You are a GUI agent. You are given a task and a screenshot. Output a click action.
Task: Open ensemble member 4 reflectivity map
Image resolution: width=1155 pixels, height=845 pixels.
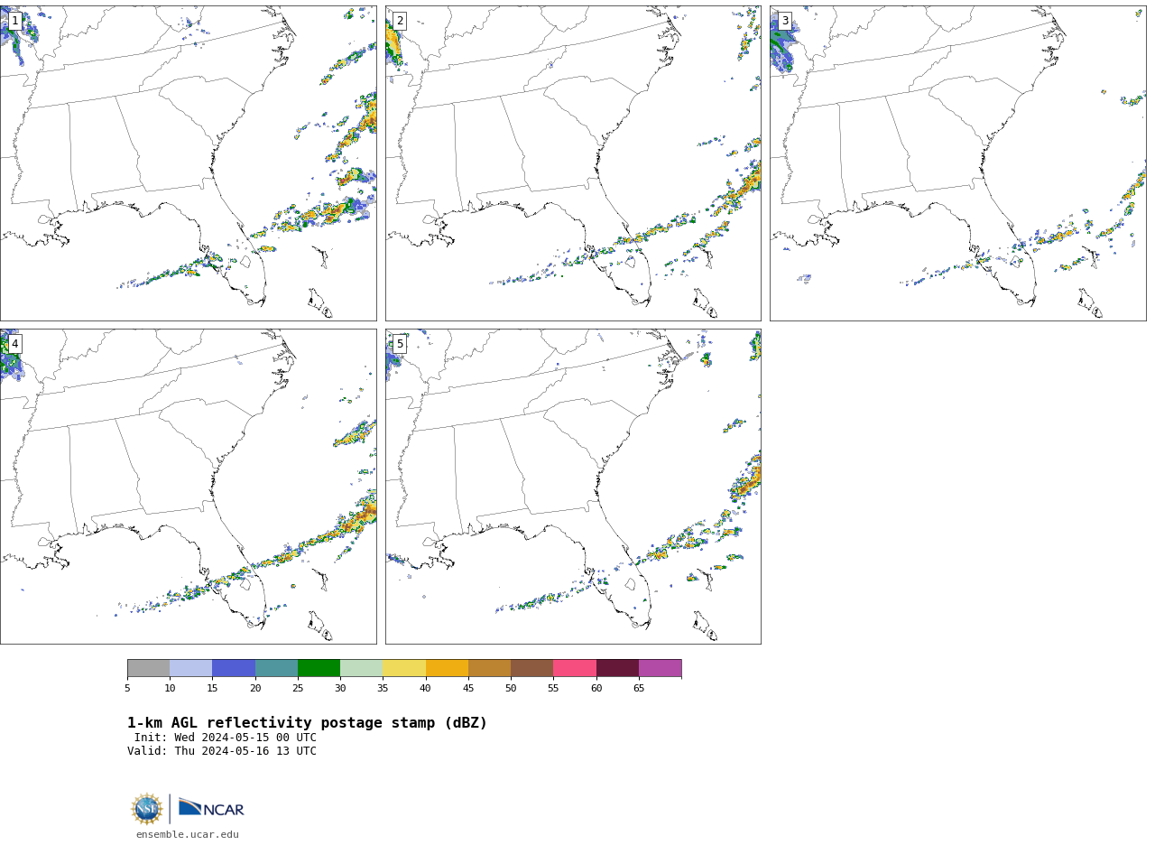click(x=188, y=487)
